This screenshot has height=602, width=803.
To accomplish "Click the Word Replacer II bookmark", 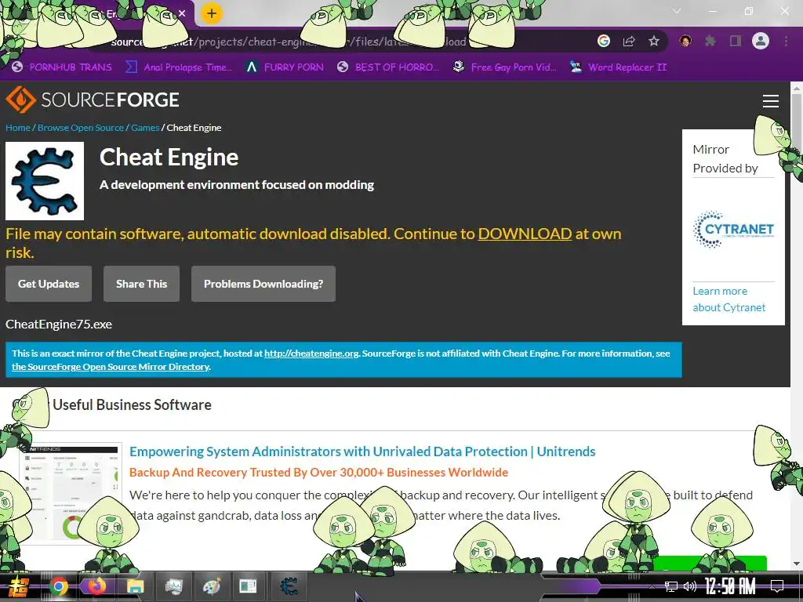I will 619,67.
